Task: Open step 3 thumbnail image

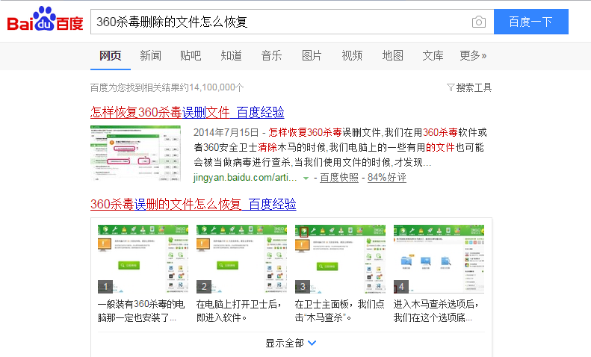Action: [341, 259]
